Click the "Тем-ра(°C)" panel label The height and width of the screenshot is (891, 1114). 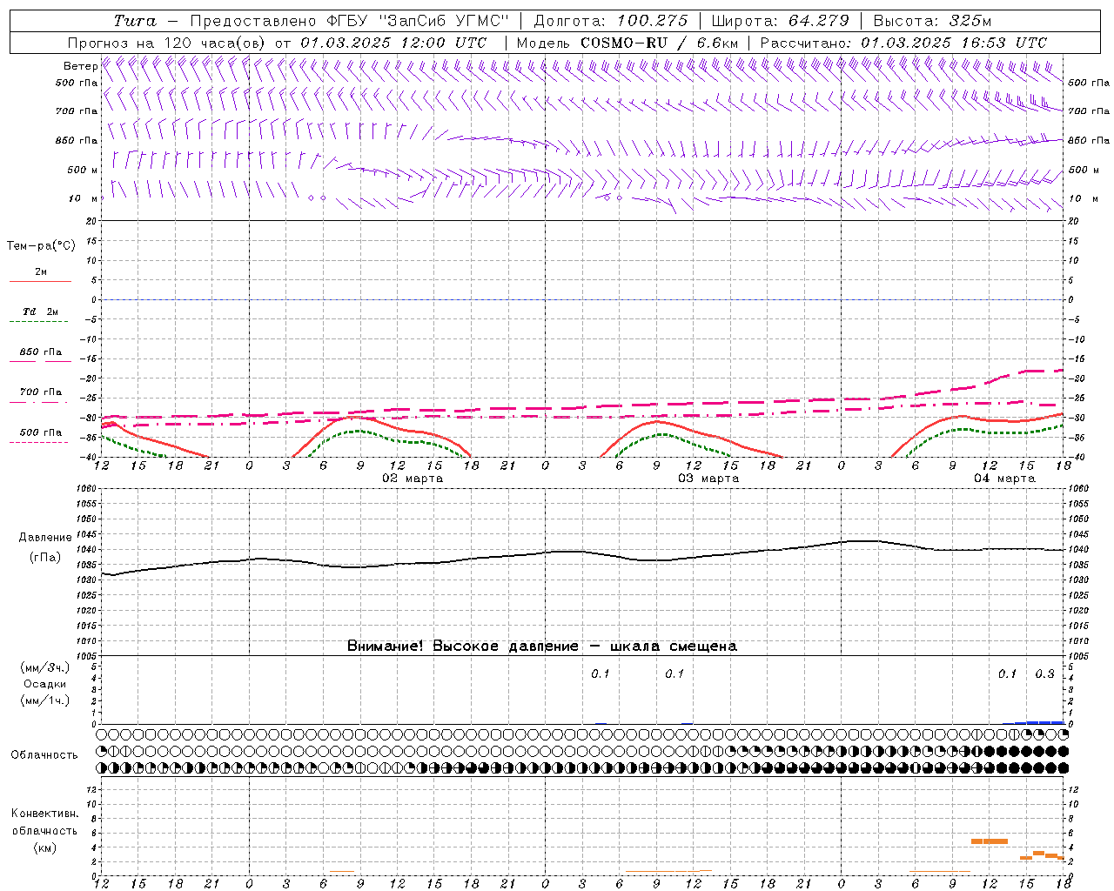pyautogui.click(x=41, y=245)
